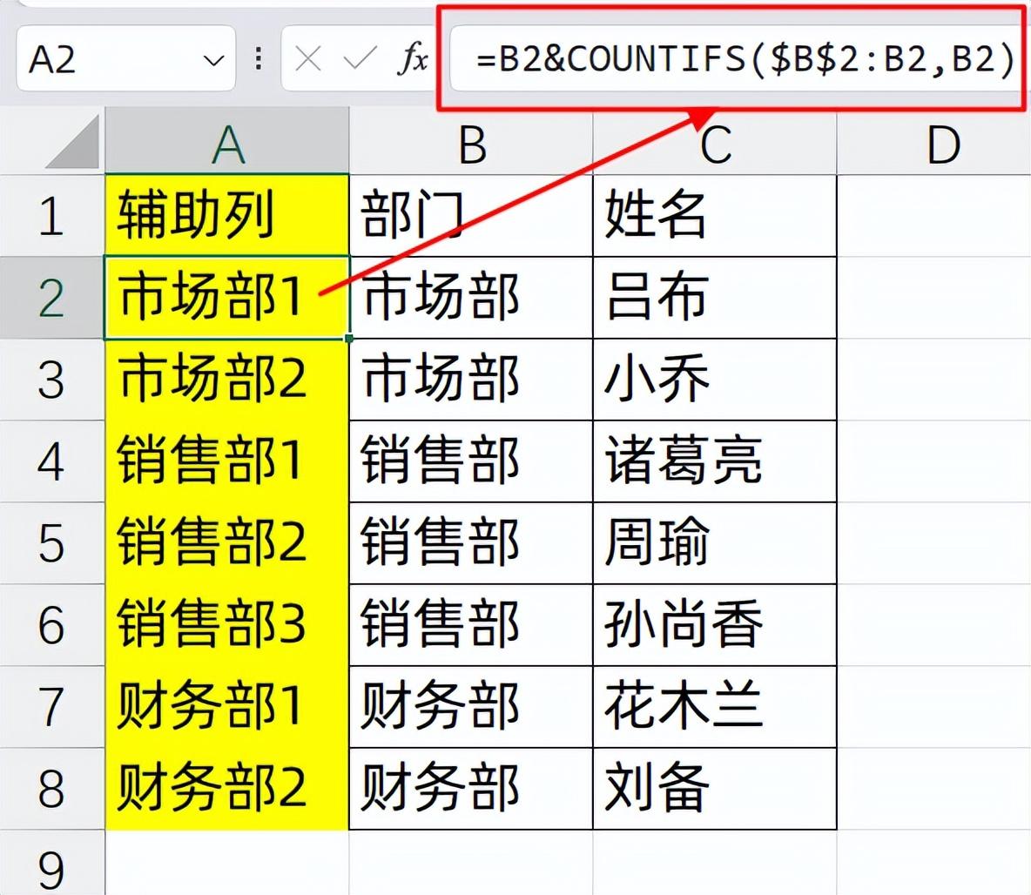The width and height of the screenshot is (1031, 895).
Task: Select cell 销售部3
Action: 227,625
